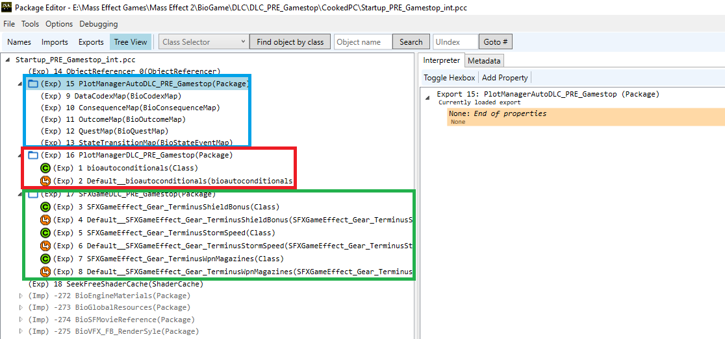Click Find object by class button

click(290, 42)
